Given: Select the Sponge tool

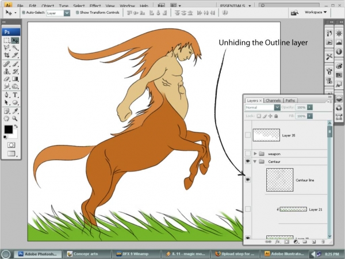Looking at the screenshot, I should [x=15, y=86].
